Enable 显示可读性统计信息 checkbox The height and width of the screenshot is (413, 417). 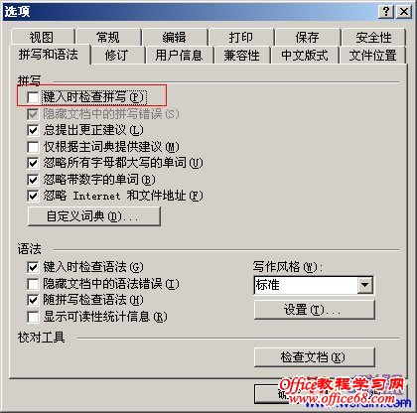coord(33,317)
